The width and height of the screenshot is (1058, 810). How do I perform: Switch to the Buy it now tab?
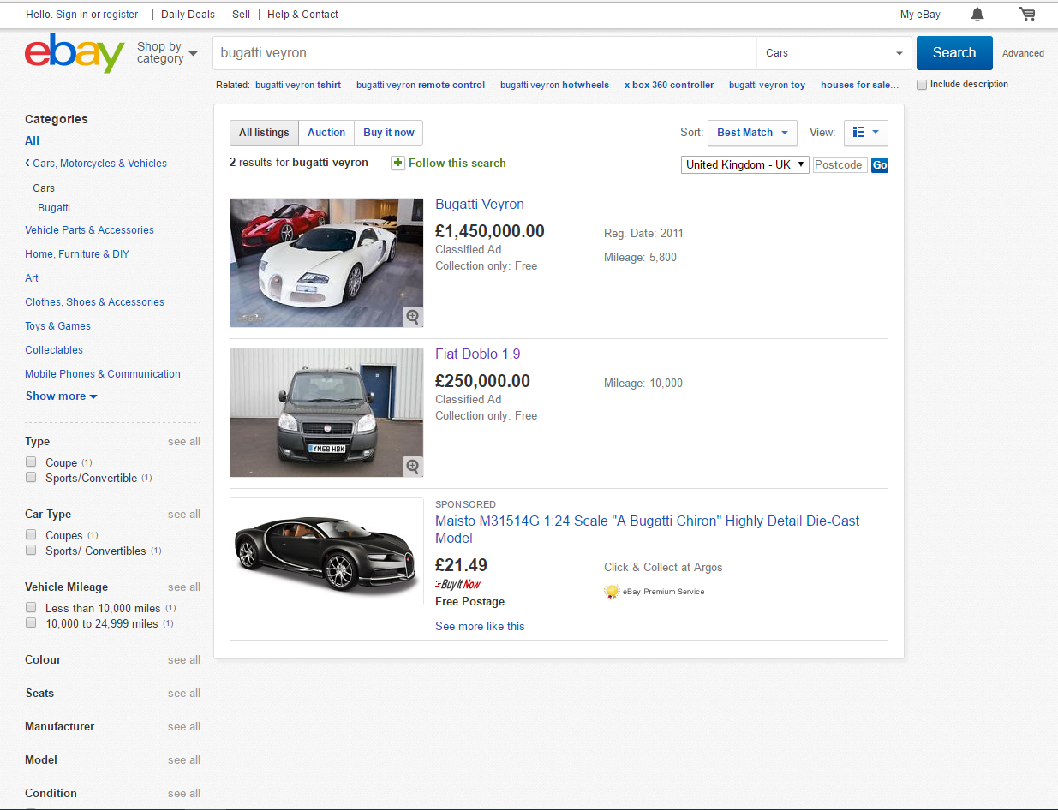(388, 133)
